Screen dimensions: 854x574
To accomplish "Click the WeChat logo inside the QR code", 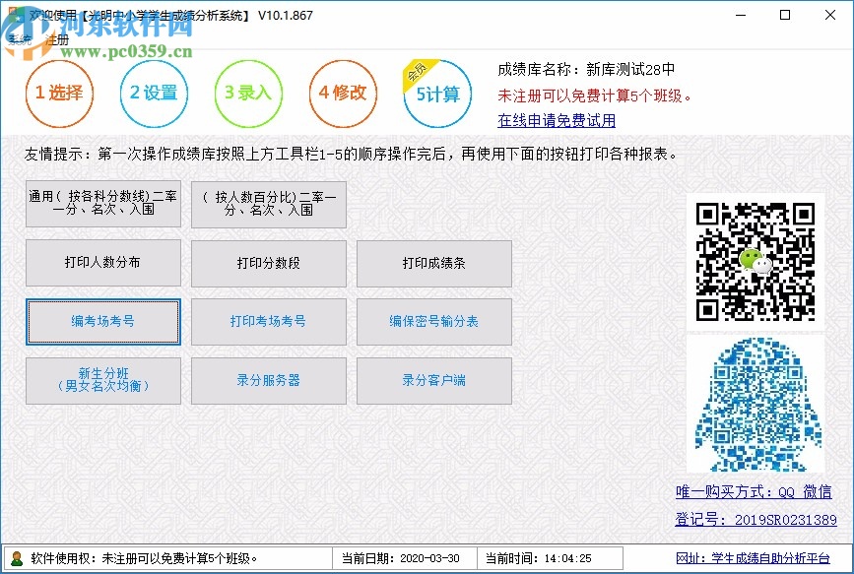I will click(x=755, y=261).
